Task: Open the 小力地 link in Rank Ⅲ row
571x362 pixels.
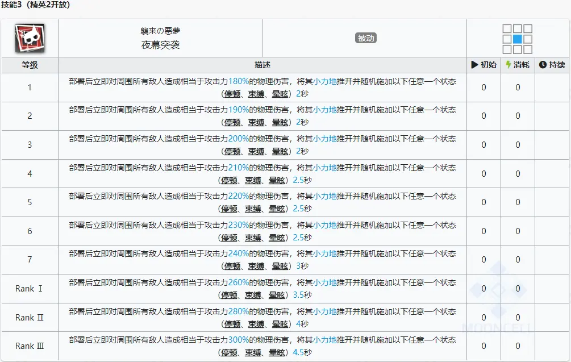Action: pos(325,340)
